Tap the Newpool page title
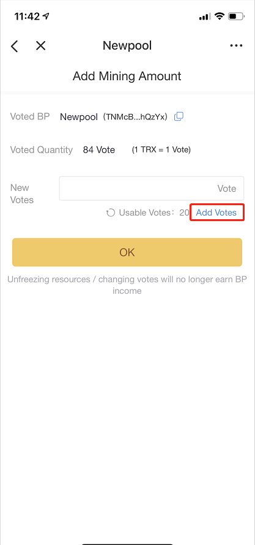 click(127, 45)
